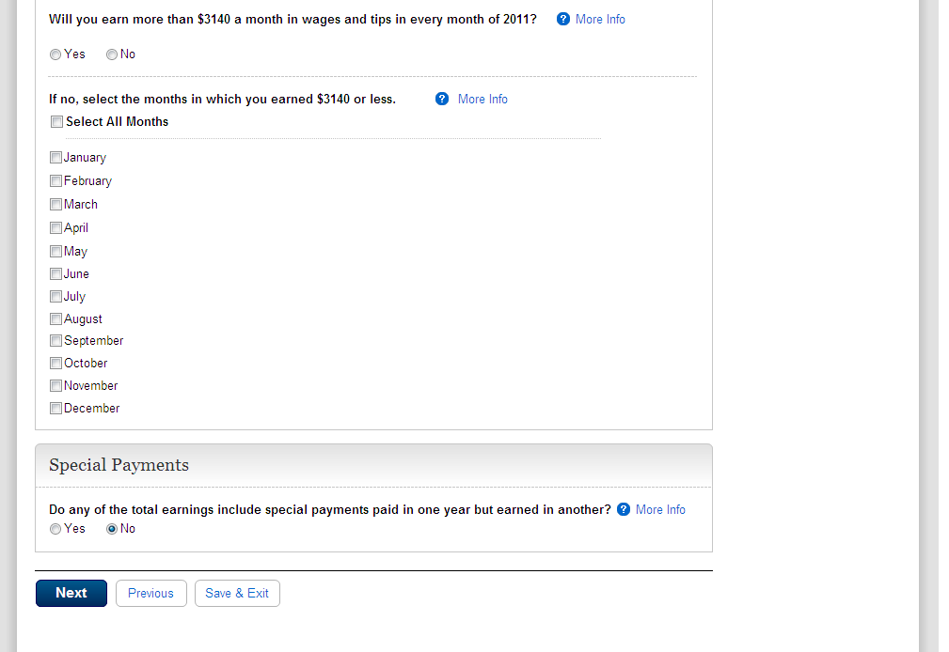Check the Select All Months box
Screen dimensions: 949x652
(56, 121)
